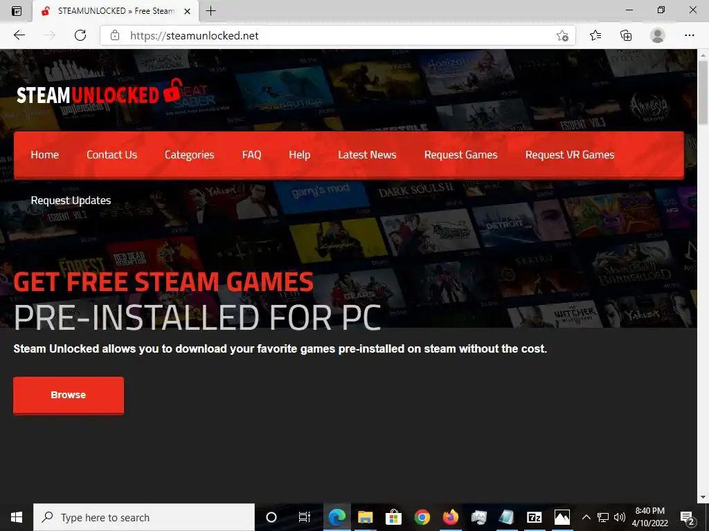
Task: Open the Categories menu
Action: pyautogui.click(x=190, y=155)
